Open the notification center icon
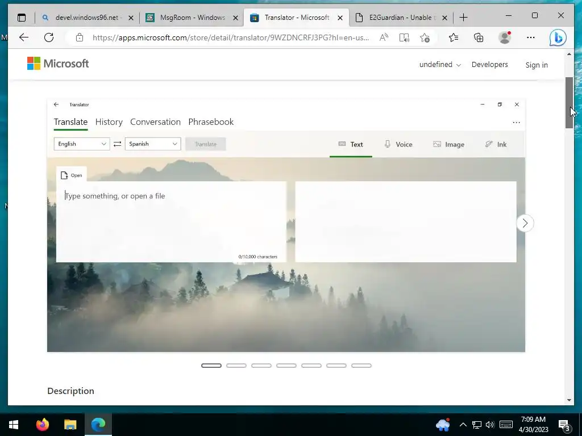This screenshot has width=582, height=436. pyautogui.click(x=564, y=425)
